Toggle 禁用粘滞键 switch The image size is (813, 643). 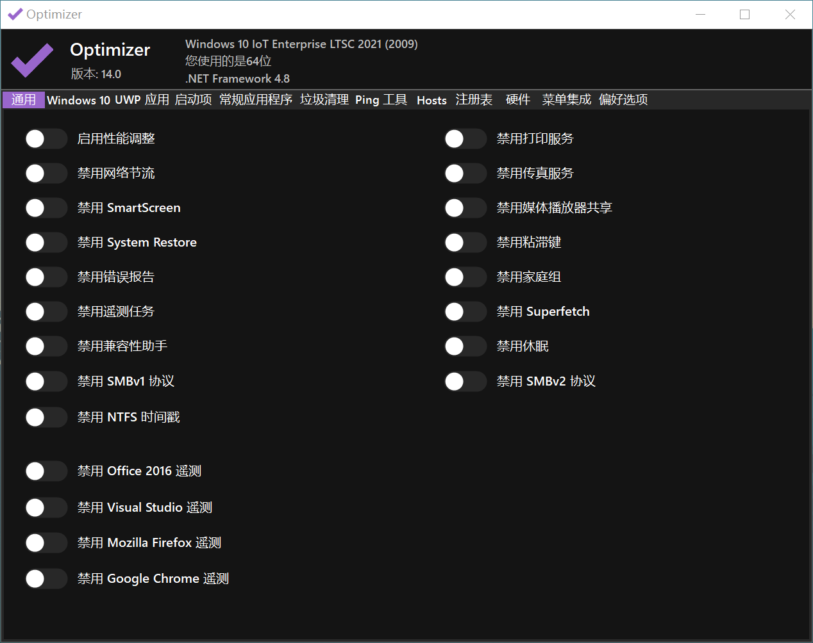(x=465, y=243)
